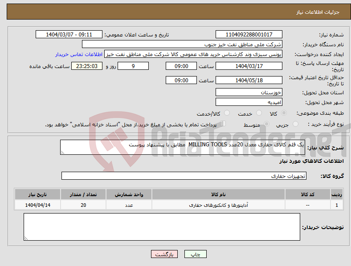
Task: Click the چاپ print button
Action: (196, 254)
